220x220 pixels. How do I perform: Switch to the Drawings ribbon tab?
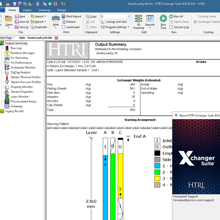click(x=44, y=10)
